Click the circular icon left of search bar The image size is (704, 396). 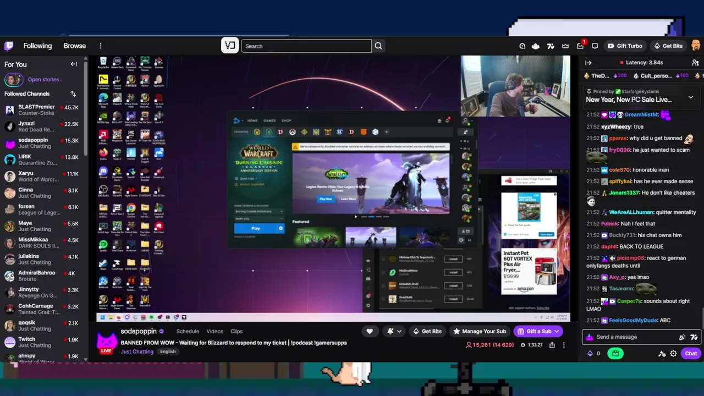230,46
